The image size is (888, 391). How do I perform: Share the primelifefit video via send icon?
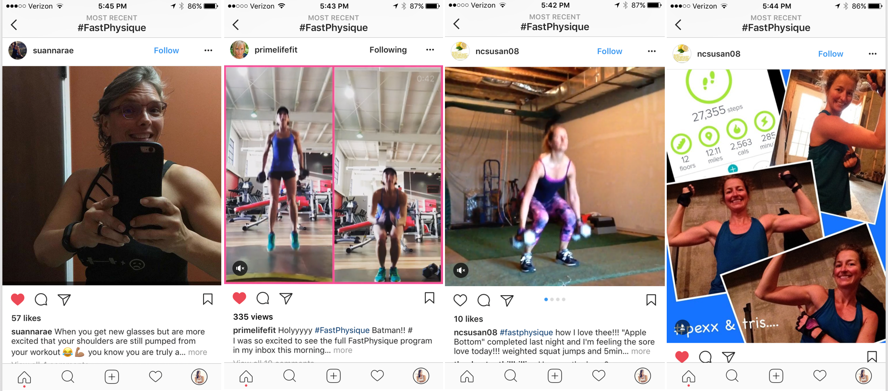tap(286, 299)
